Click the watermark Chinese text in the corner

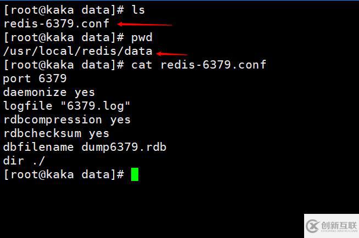(x=339, y=226)
